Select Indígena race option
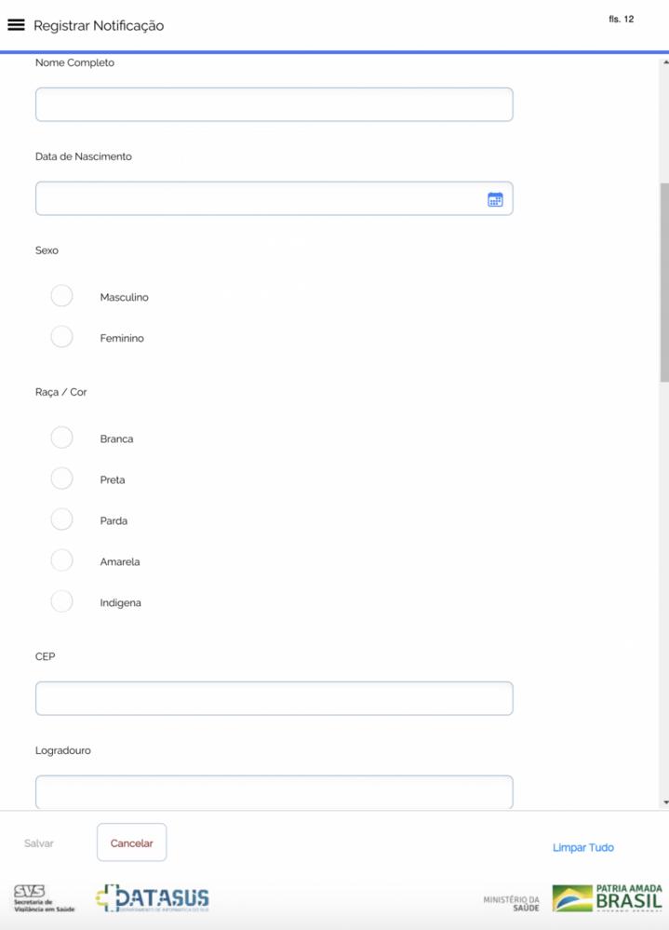This screenshot has width=669, height=930. (61, 601)
